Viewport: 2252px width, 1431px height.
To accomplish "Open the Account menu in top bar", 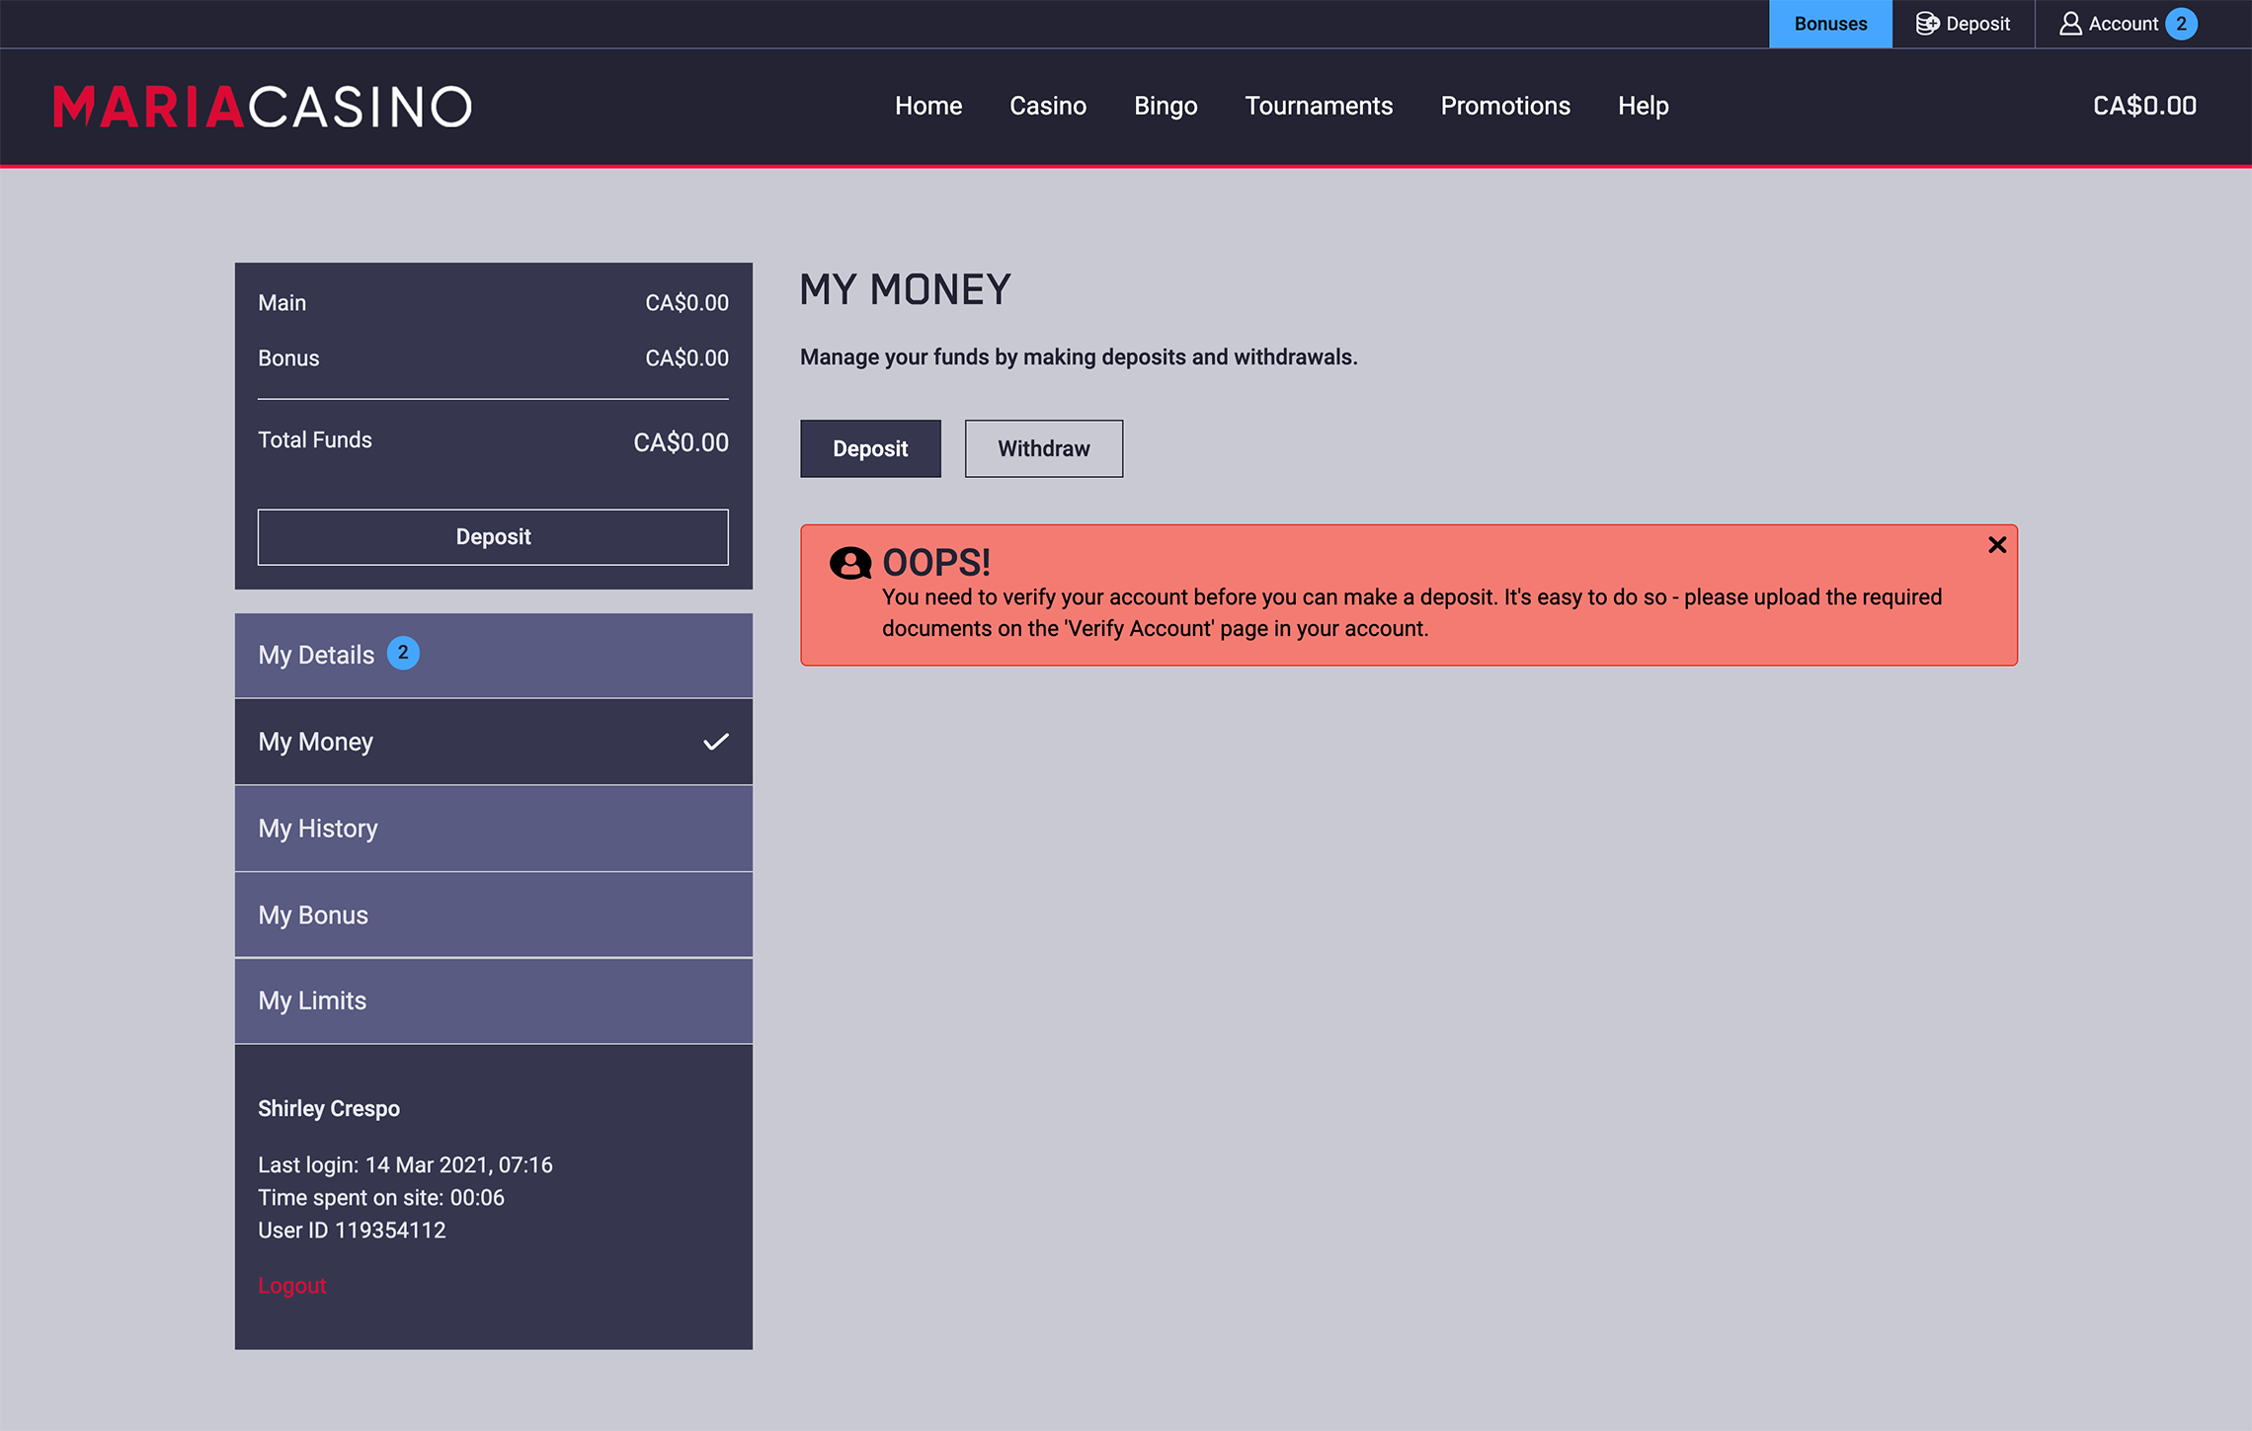I will pos(2128,24).
